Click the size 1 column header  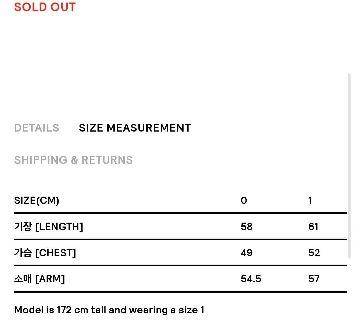(x=310, y=200)
